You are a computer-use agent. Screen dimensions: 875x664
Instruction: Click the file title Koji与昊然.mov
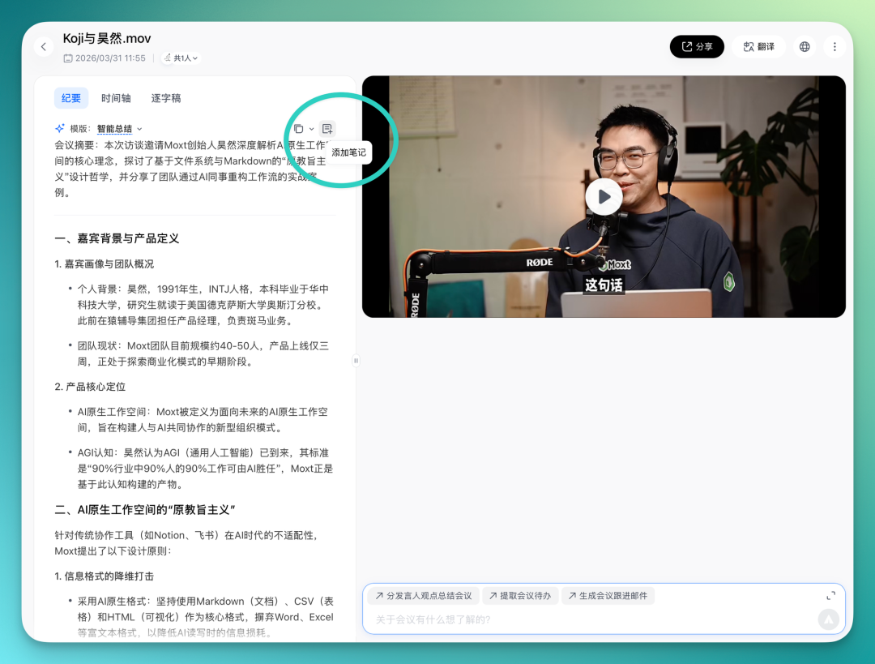tap(107, 39)
